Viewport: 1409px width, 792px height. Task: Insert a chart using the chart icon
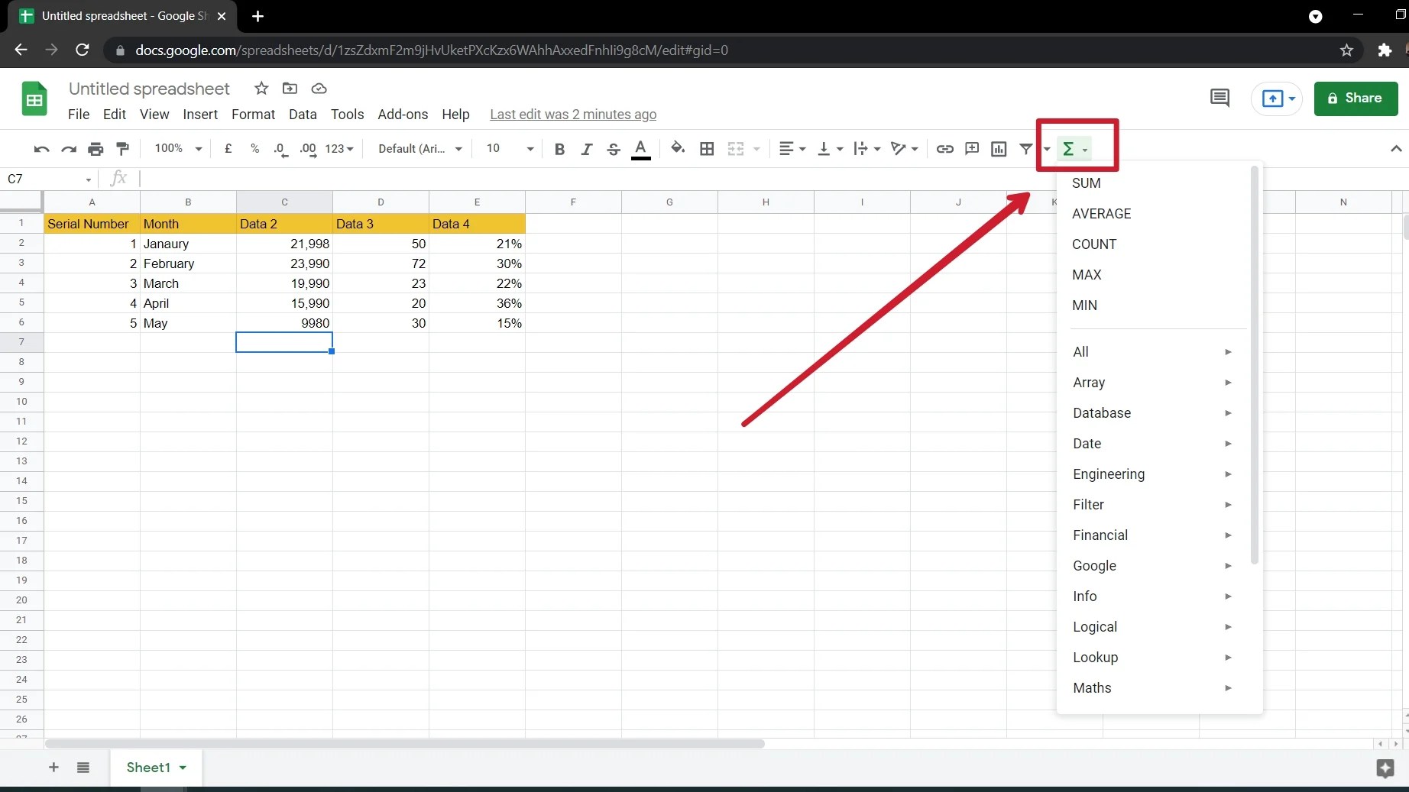[x=999, y=149]
